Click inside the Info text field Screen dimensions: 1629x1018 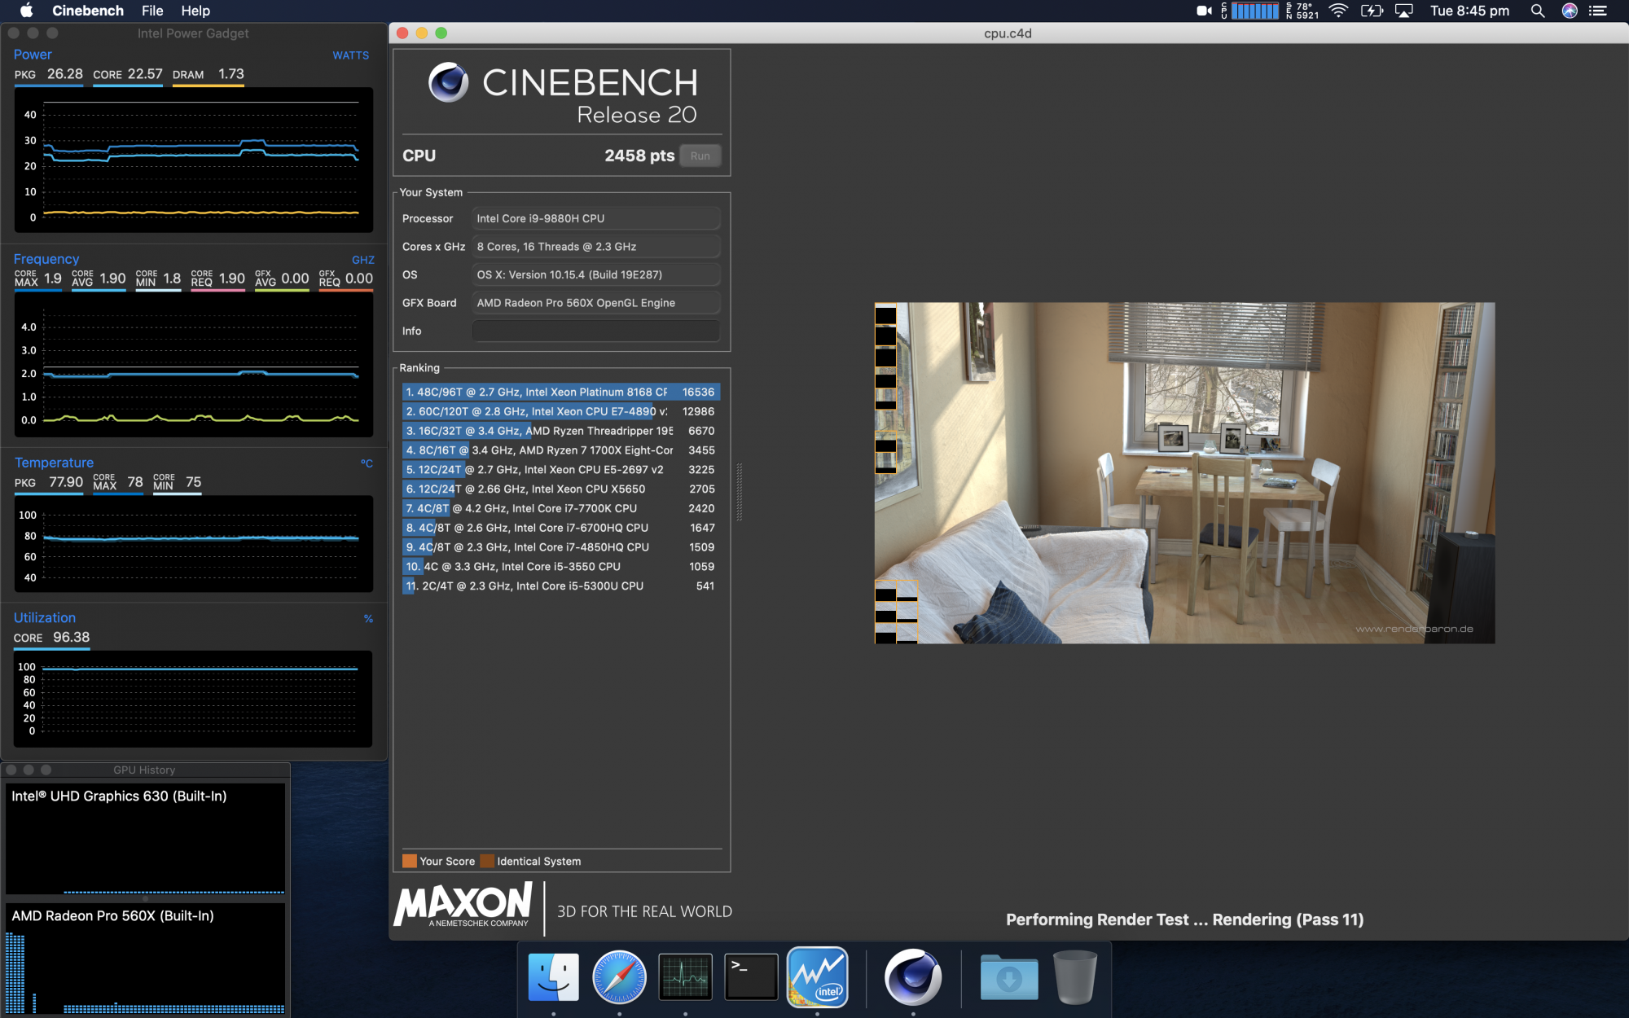(x=595, y=331)
